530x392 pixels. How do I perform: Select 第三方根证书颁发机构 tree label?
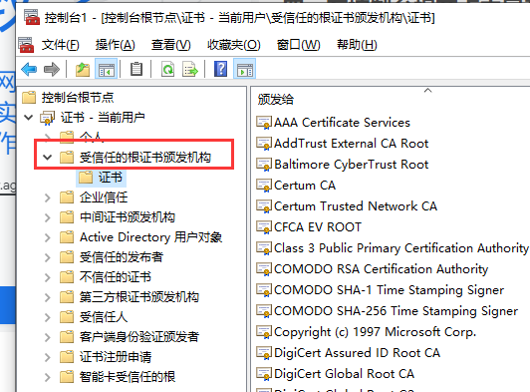[138, 297]
